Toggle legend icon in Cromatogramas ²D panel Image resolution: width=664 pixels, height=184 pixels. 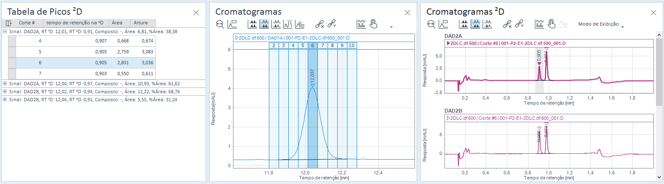[443, 24]
